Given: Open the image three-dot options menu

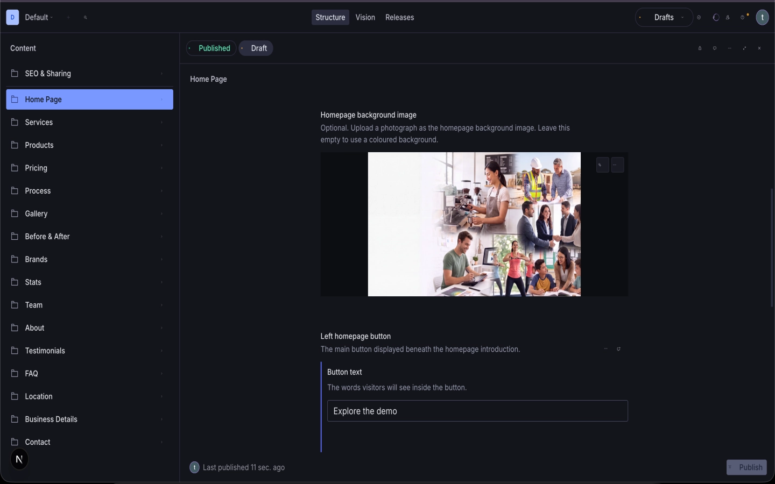Looking at the screenshot, I should (x=617, y=165).
